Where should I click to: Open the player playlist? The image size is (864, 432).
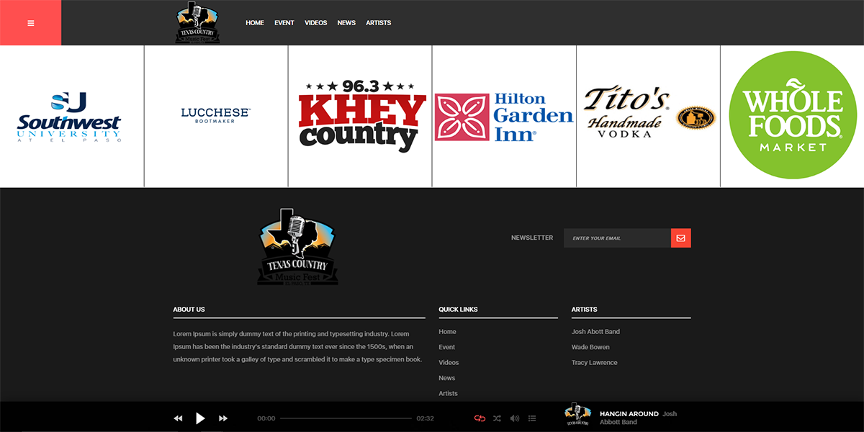click(532, 418)
